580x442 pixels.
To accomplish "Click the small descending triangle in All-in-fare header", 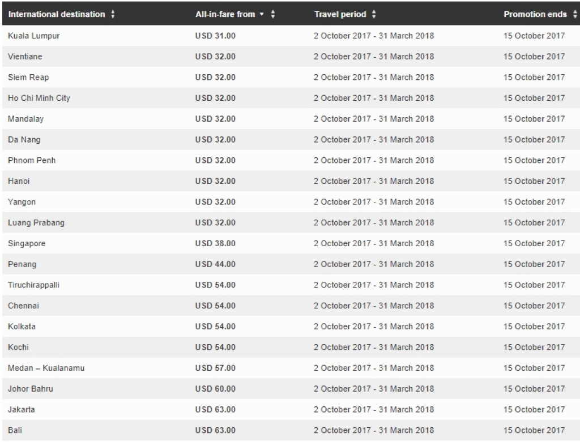I will (262, 14).
